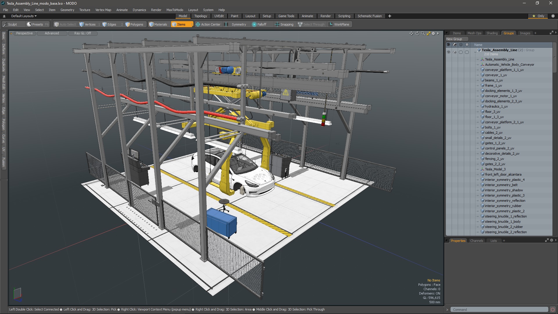Toggle render visibility of Tesla_Assembly_Line group

[455, 52]
